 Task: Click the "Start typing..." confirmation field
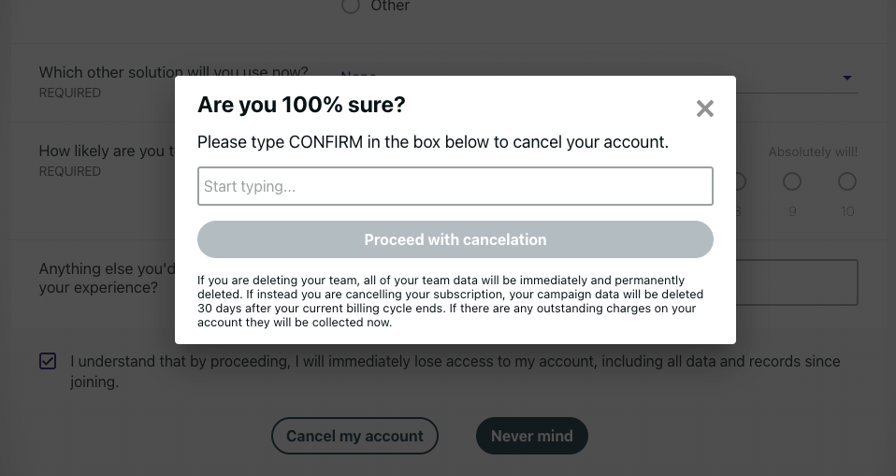pos(455,186)
